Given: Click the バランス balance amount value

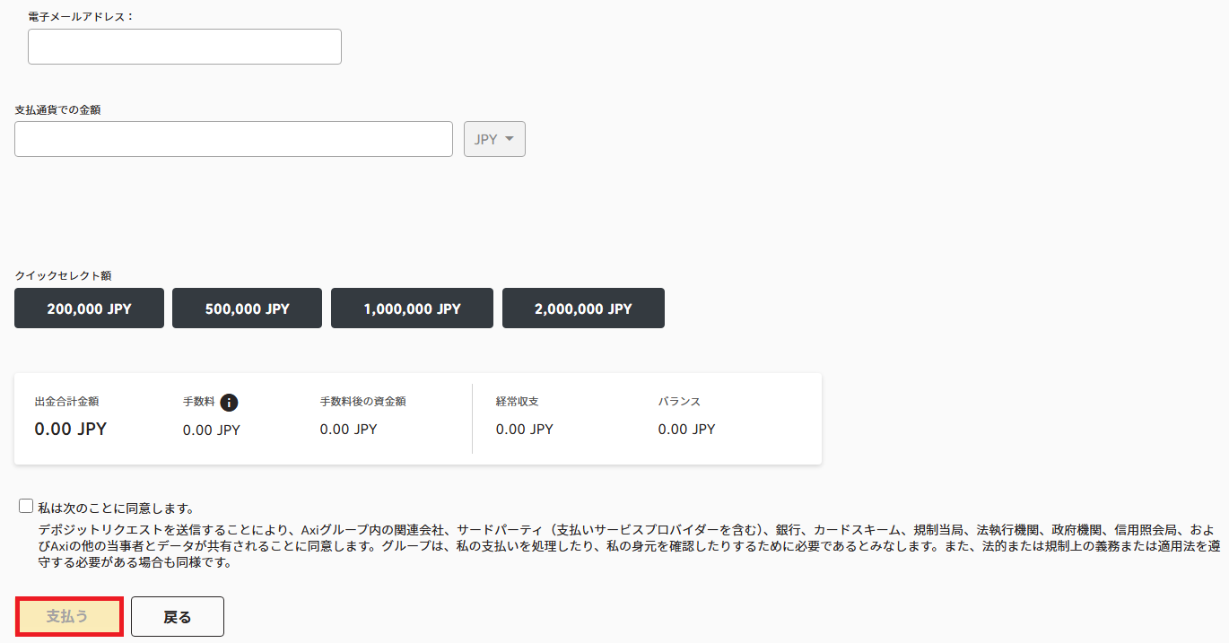Looking at the screenshot, I should pyautogui.click(x=686, y=430).
